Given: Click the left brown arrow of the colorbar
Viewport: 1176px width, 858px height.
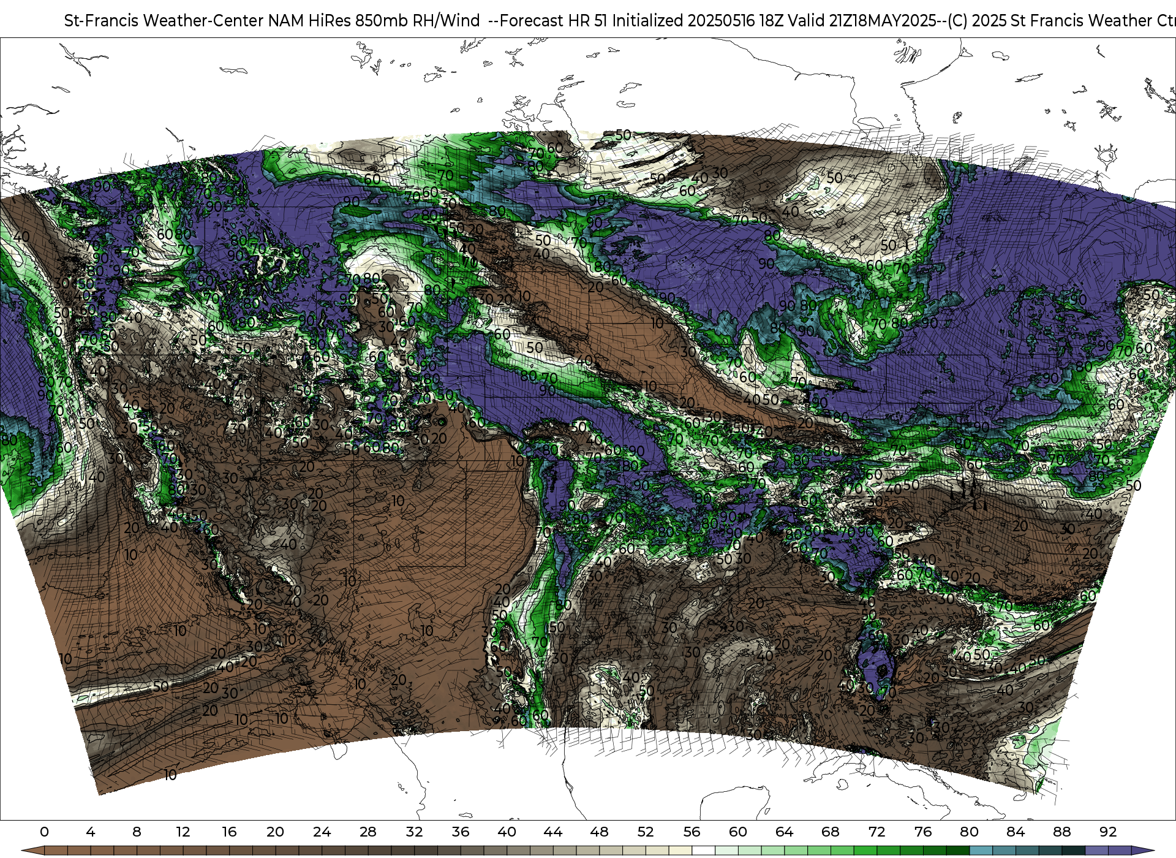Looking at the screenshot, I should point(34,851).
